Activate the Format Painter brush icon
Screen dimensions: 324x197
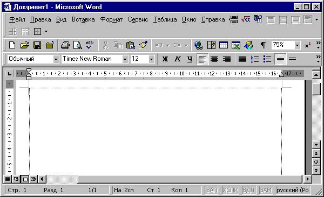coord(143,45)
